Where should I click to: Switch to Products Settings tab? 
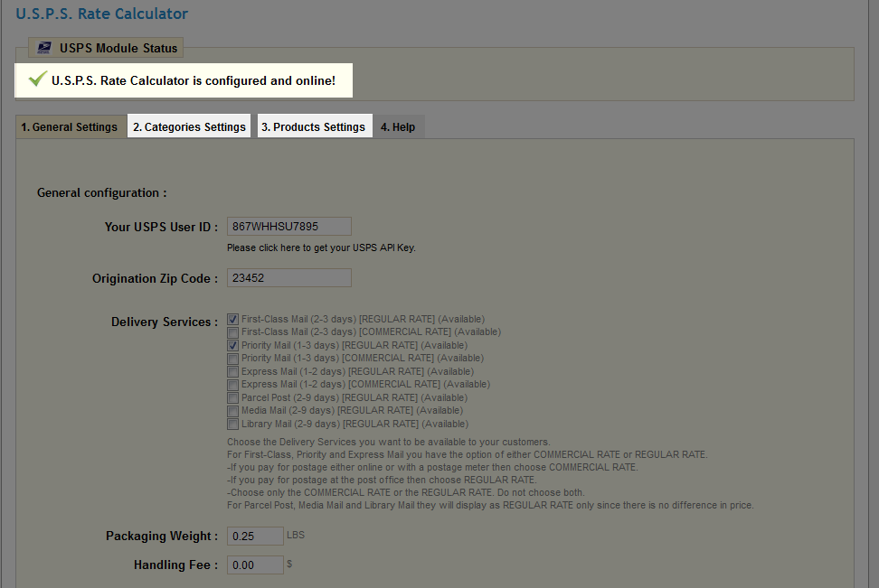[314, 127]
